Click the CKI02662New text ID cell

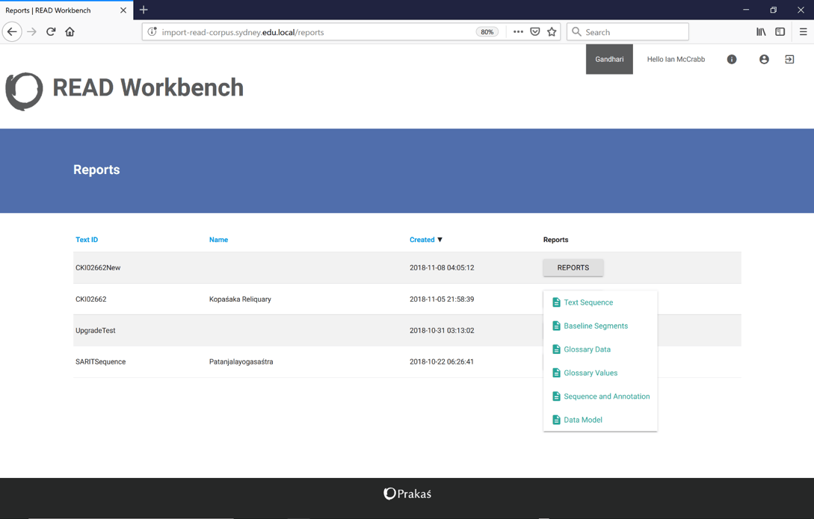coord(98,267)
